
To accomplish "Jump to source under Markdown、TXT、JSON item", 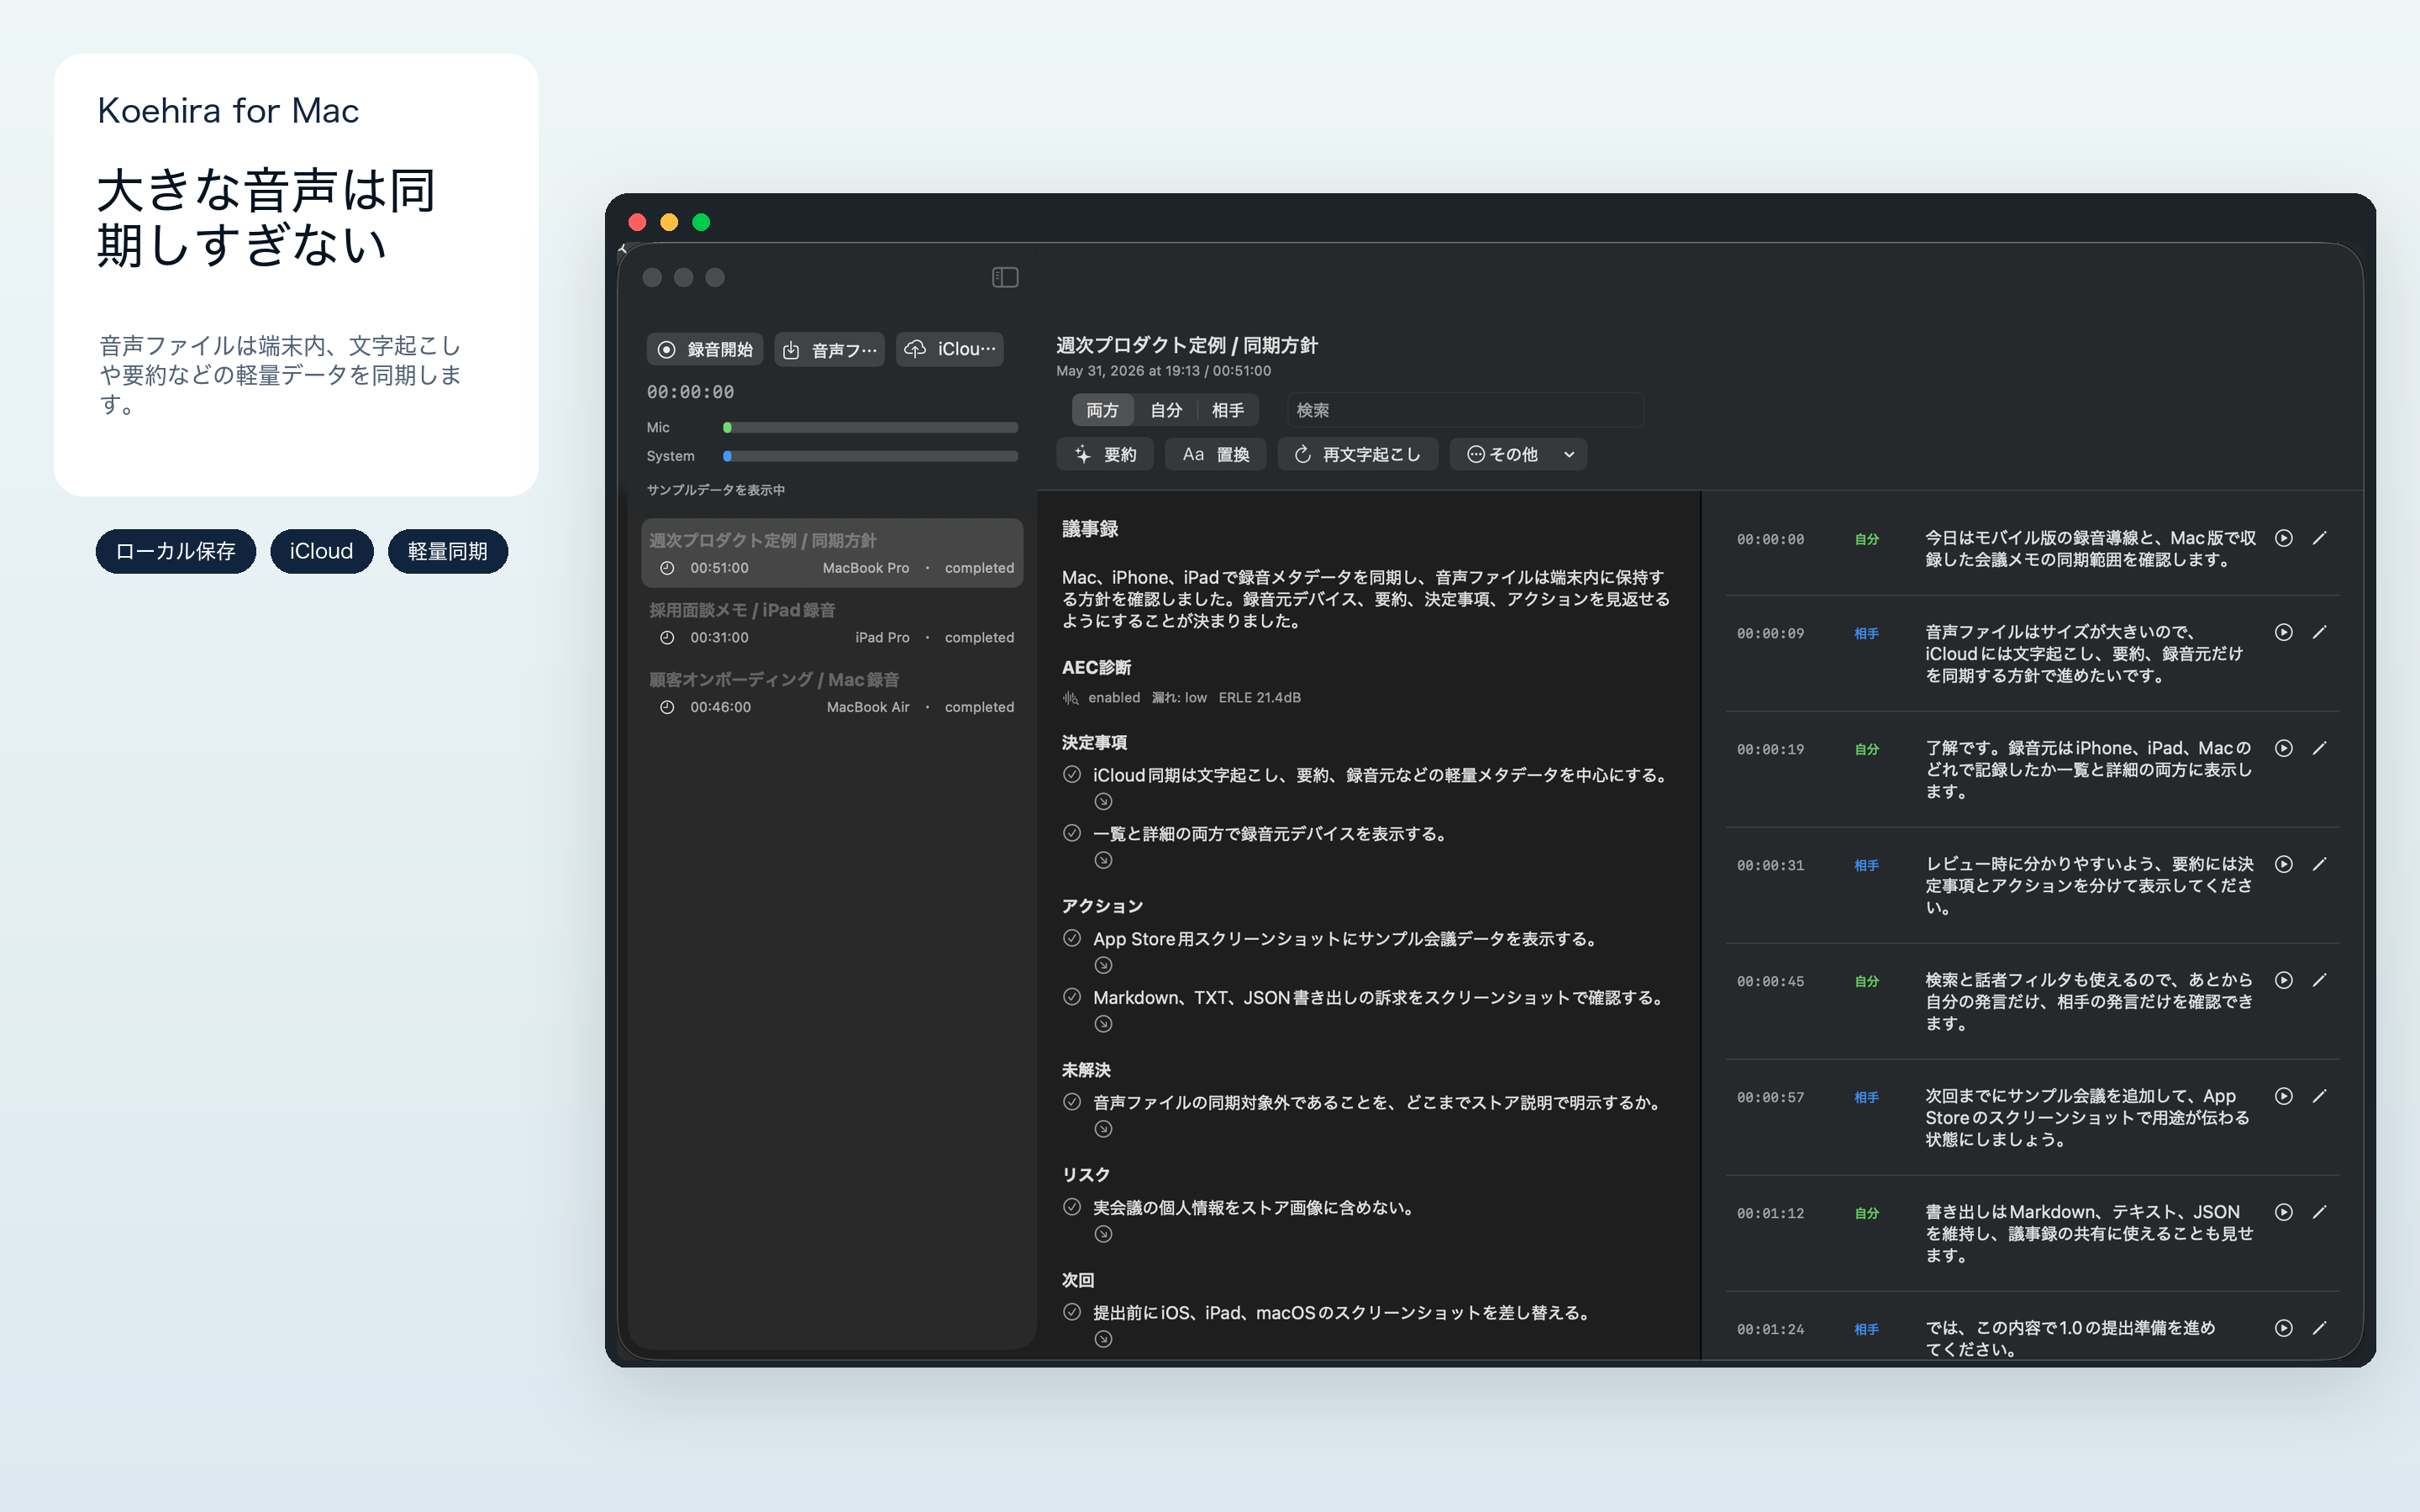I will coord(1103,1025).
